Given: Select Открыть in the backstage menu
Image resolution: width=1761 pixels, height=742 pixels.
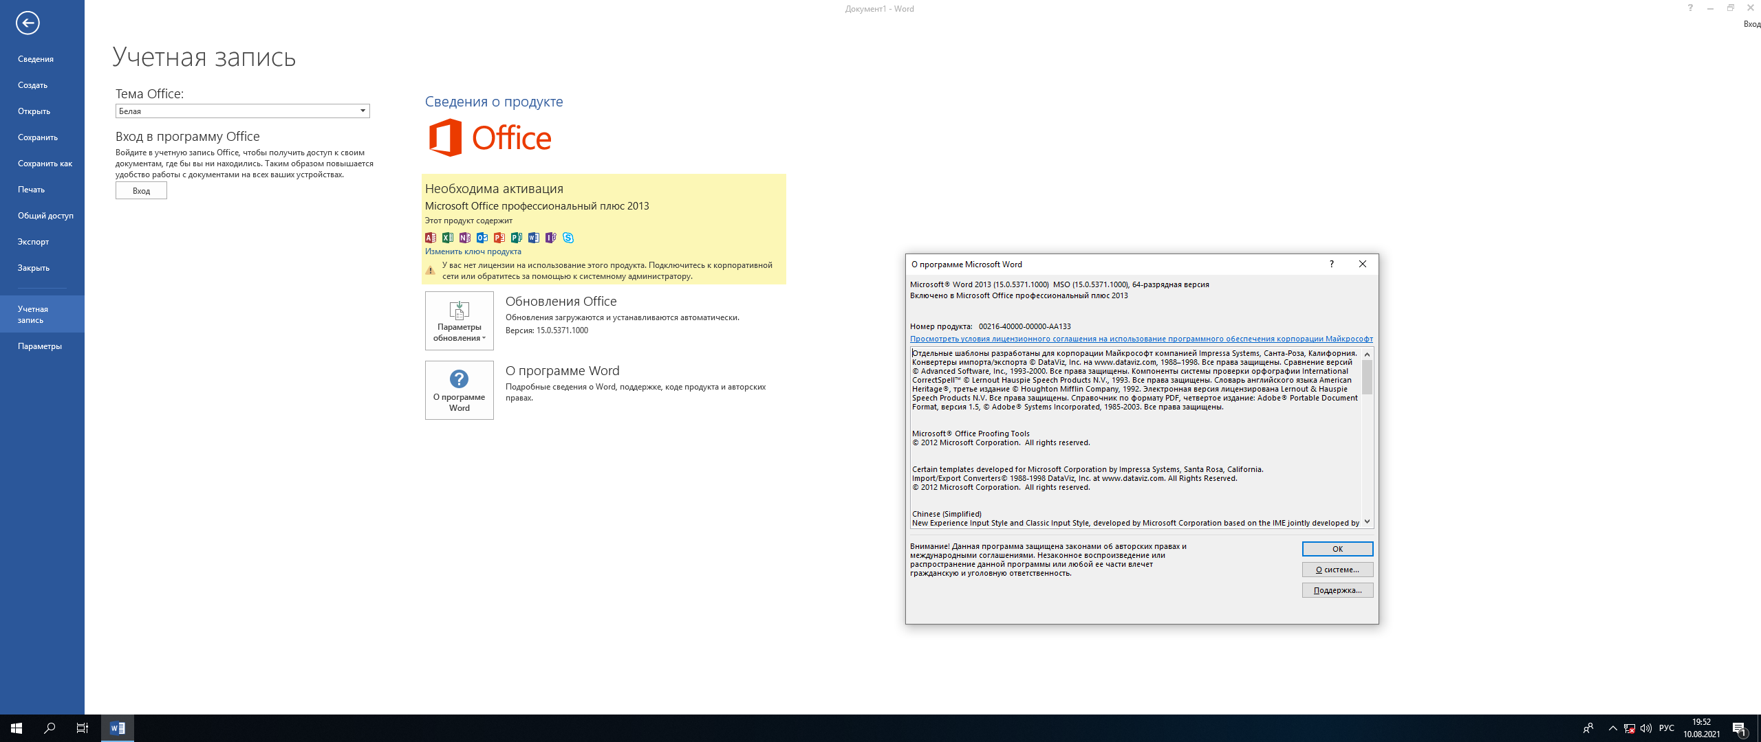Looking at the screenshot, I should (42, 111).
